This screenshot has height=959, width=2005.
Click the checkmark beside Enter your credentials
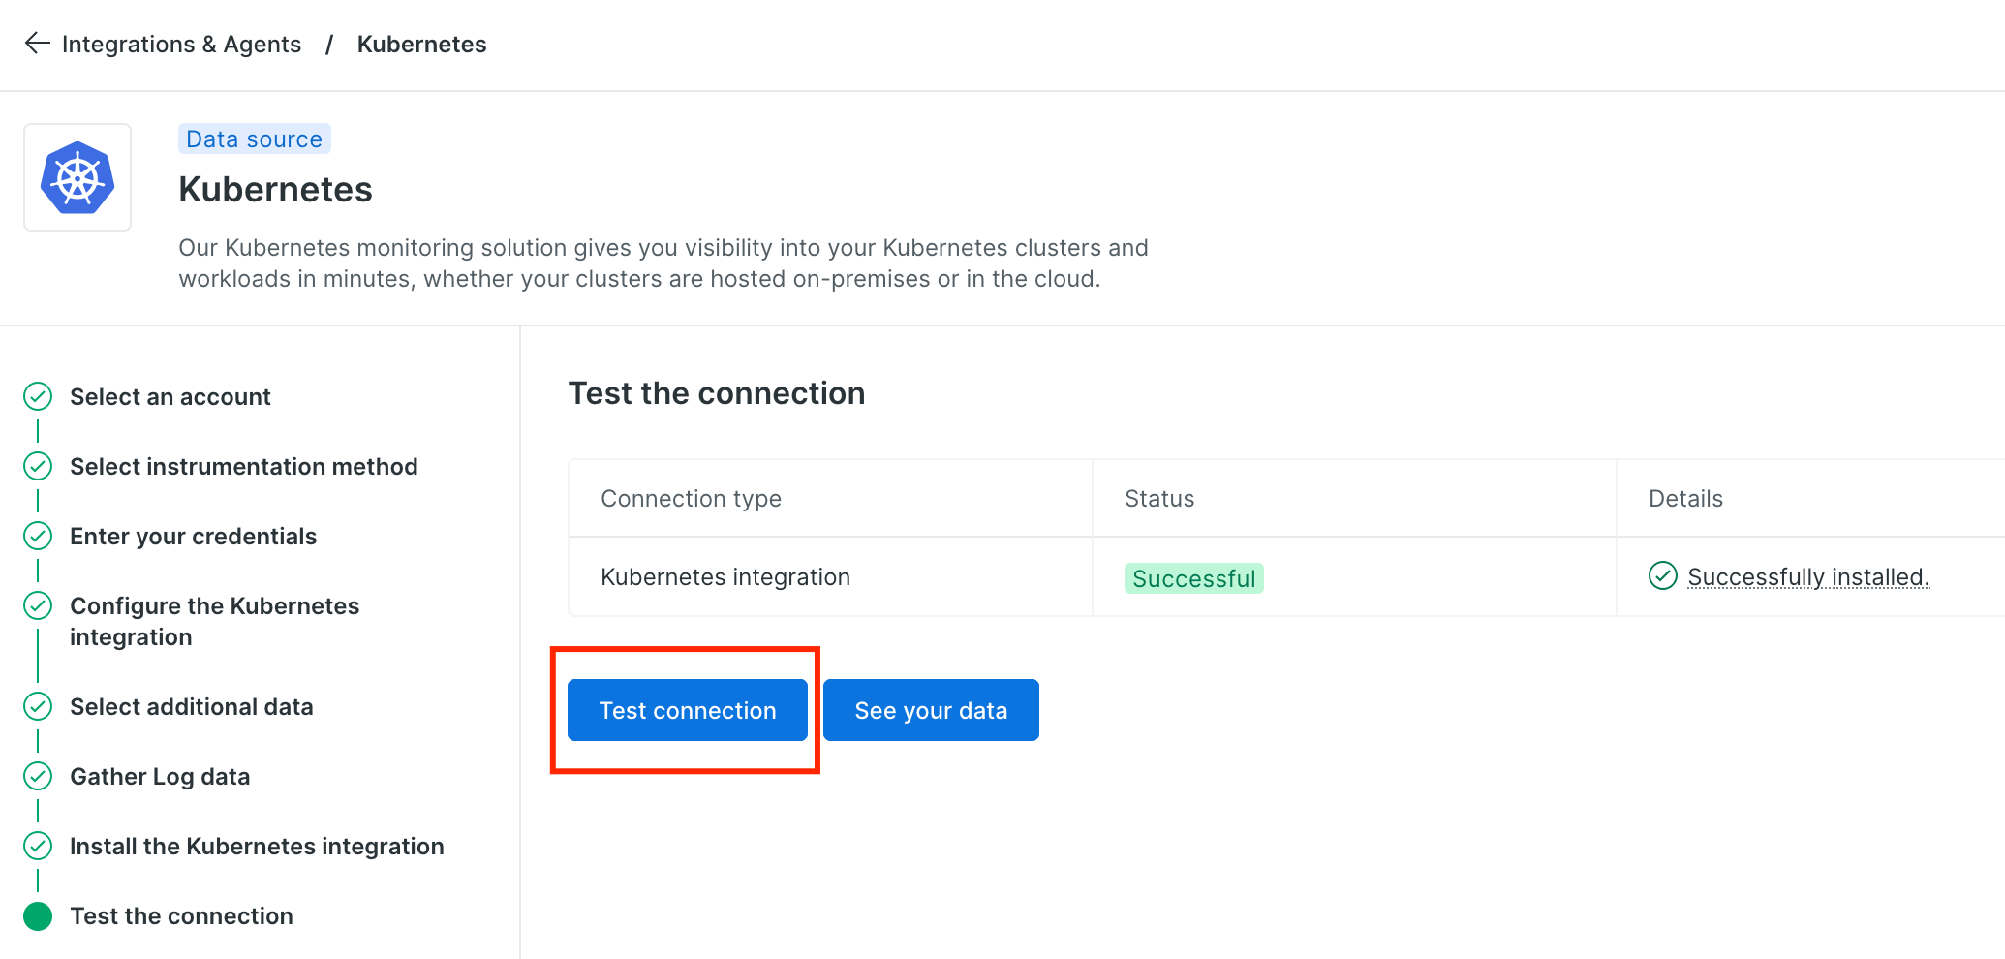pos(38,536)
